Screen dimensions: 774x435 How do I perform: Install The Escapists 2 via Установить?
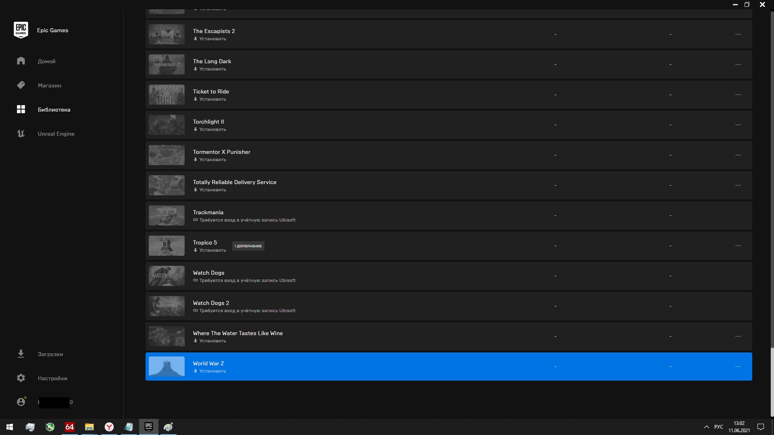[210, 39]
